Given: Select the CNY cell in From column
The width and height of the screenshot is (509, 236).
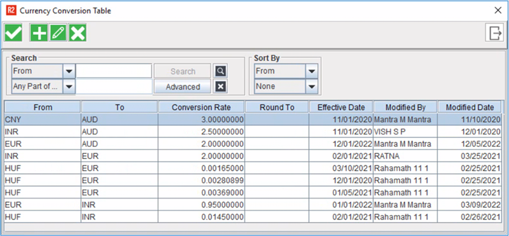Looking at the screenshot, I should pos(43,120).
